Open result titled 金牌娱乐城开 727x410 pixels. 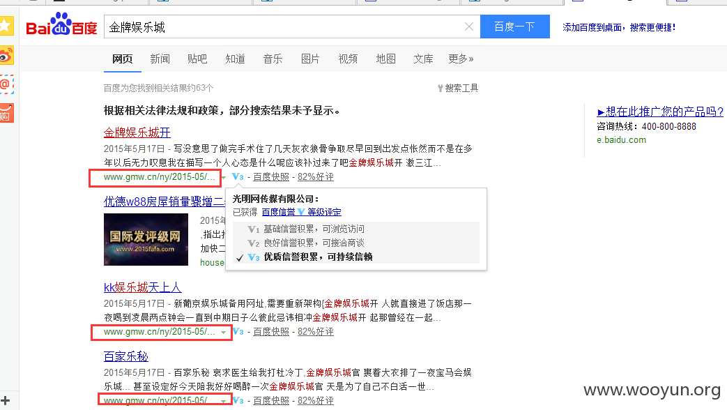137,132
